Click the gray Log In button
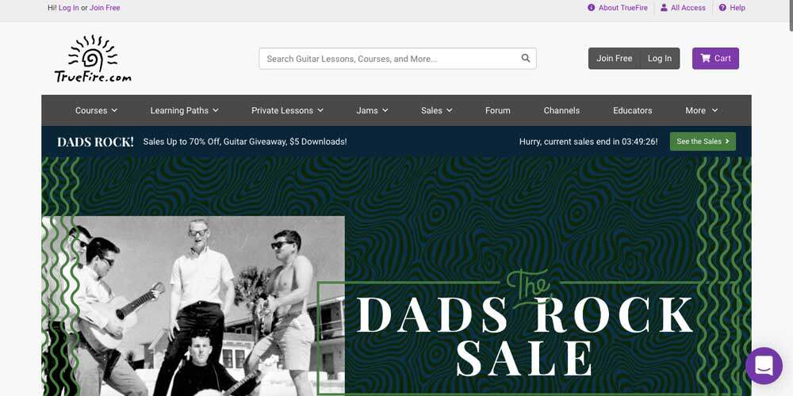The image size is (793, 396). [660, 58]
